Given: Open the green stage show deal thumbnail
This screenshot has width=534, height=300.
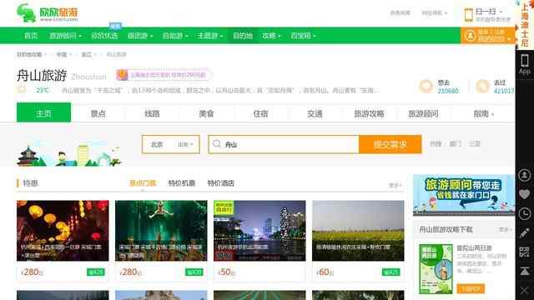Looking at the screenshot, I should [x=161, y=231].
